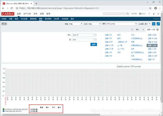
Task: Go to 服务 services submenu
Action: [x=72, y=19]
